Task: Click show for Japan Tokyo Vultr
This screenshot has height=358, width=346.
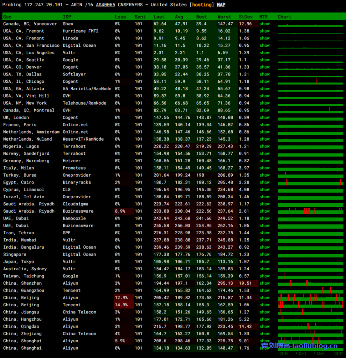Action: 264,262
